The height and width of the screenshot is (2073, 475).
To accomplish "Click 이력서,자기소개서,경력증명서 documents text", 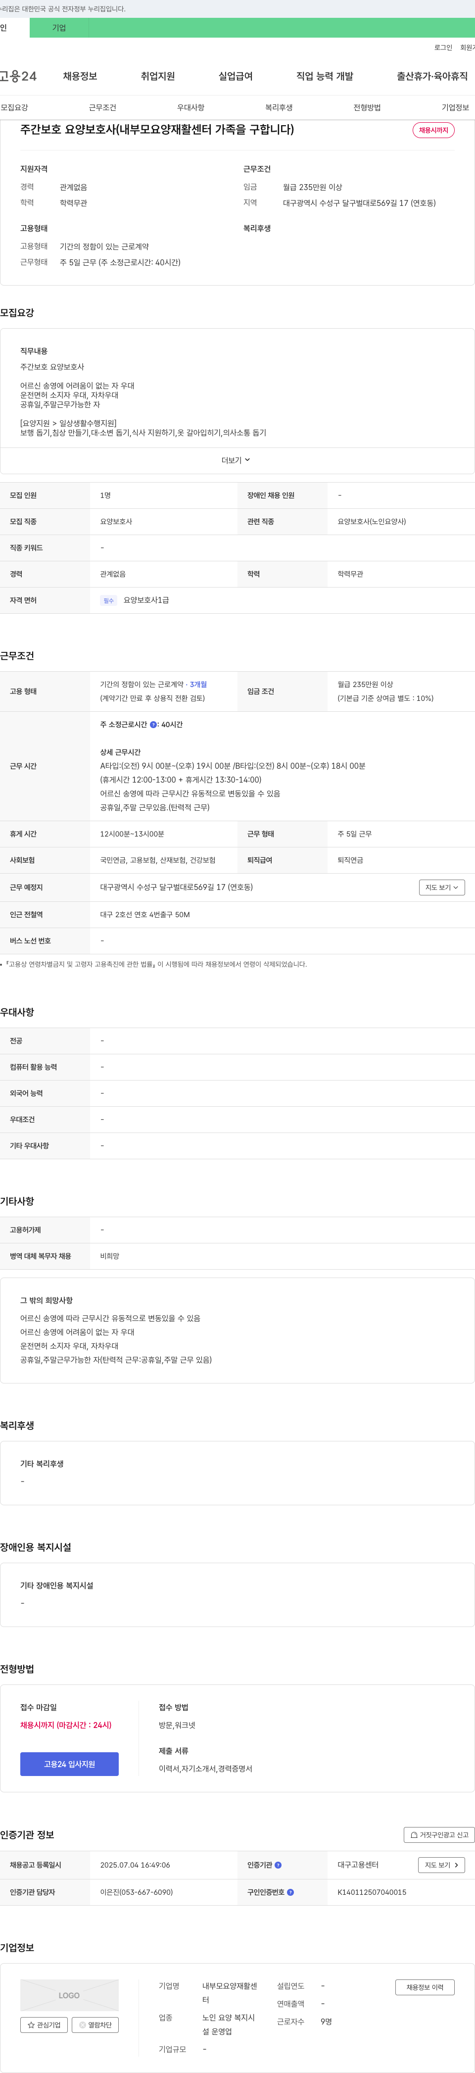I will [205, 1769].
